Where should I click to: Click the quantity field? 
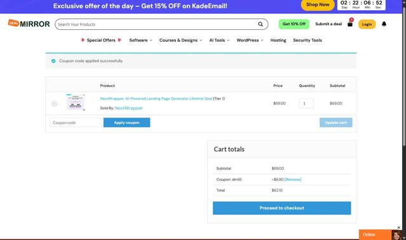[306, 103]
